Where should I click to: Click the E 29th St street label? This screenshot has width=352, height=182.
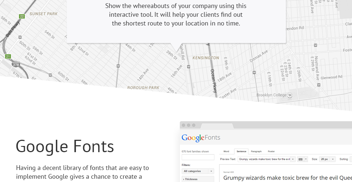pyautogui.click(x=312, y=64)
